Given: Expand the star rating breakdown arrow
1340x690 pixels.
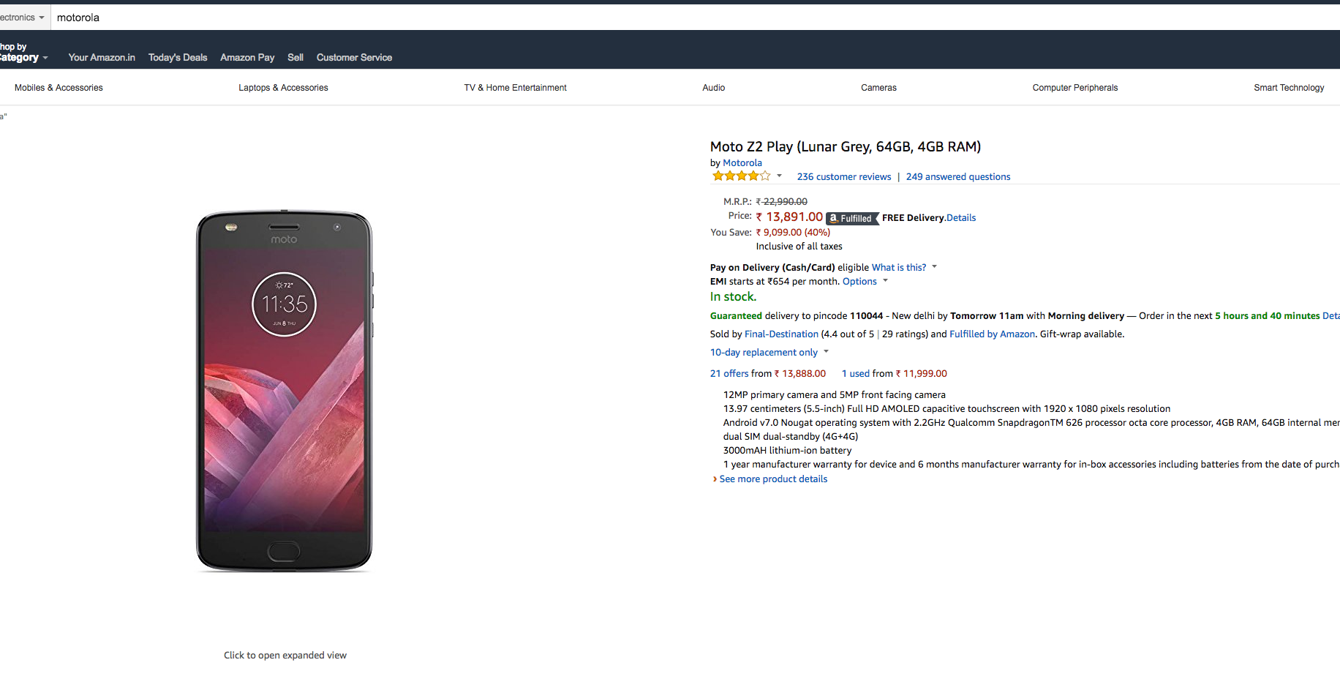Looking at the screenshot, I should 780,176.
